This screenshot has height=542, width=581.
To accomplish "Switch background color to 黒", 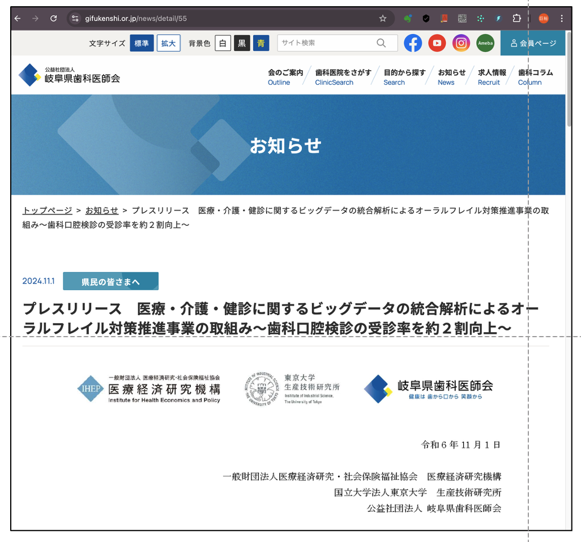I will [242, 44].
